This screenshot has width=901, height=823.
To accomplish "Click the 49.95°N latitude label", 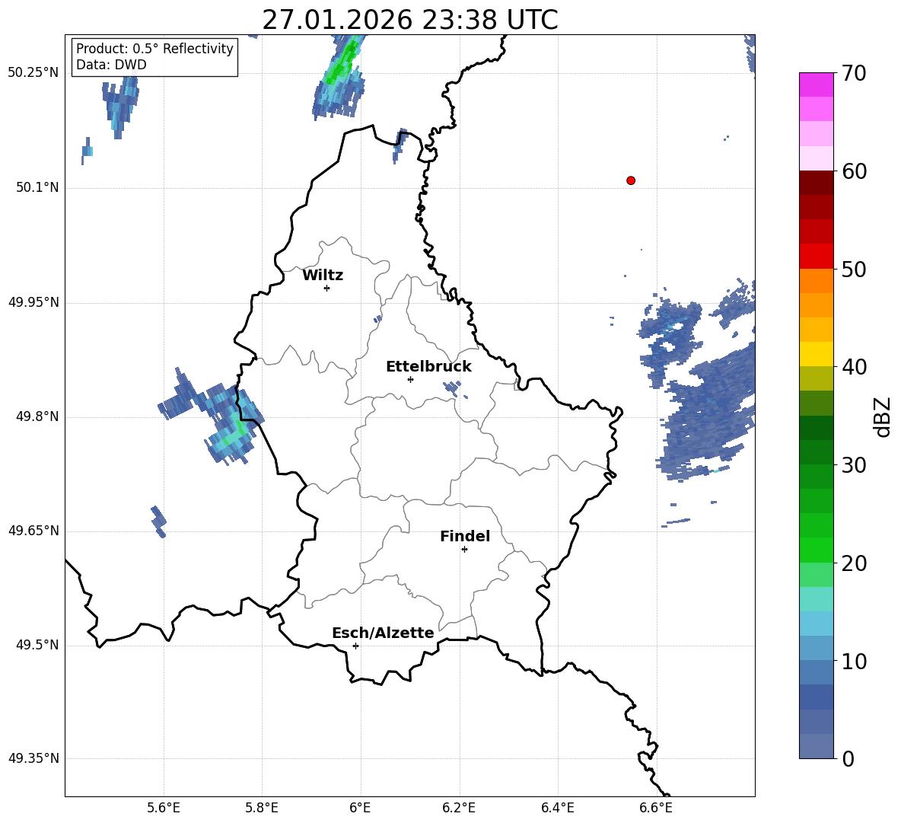I will tap(33, 301).
